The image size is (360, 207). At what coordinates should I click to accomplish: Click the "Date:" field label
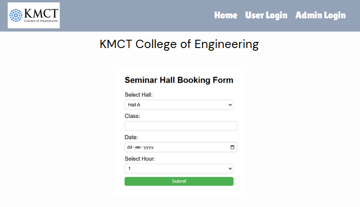(x=131, y=137)
